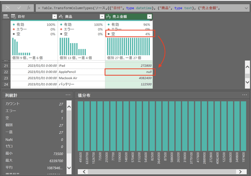Open the 列統計 panel ellipsis menu
The width and height of the screenshot is (251, 176).
tap(68, 95)
